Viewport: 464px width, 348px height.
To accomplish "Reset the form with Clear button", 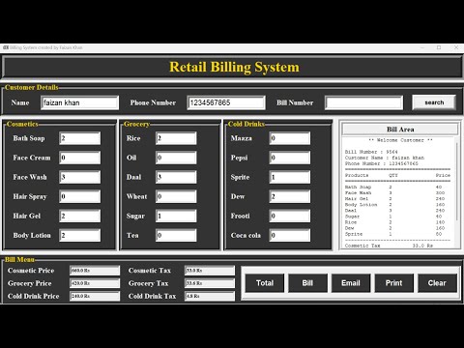I will pyautogui.click(x=437, y=283).
